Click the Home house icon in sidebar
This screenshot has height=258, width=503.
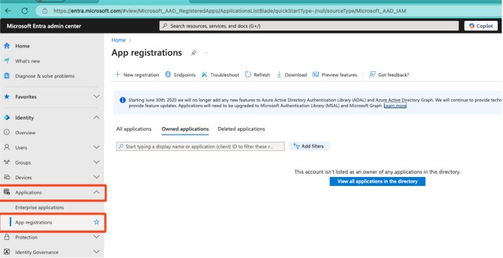[7, 46]
